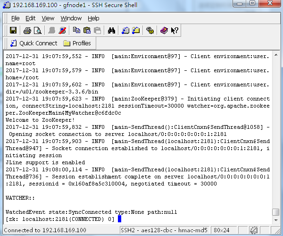Click the terminal scrollbar up arrow
The width and height of the screenshot is (283, 236).
point(276,55)
